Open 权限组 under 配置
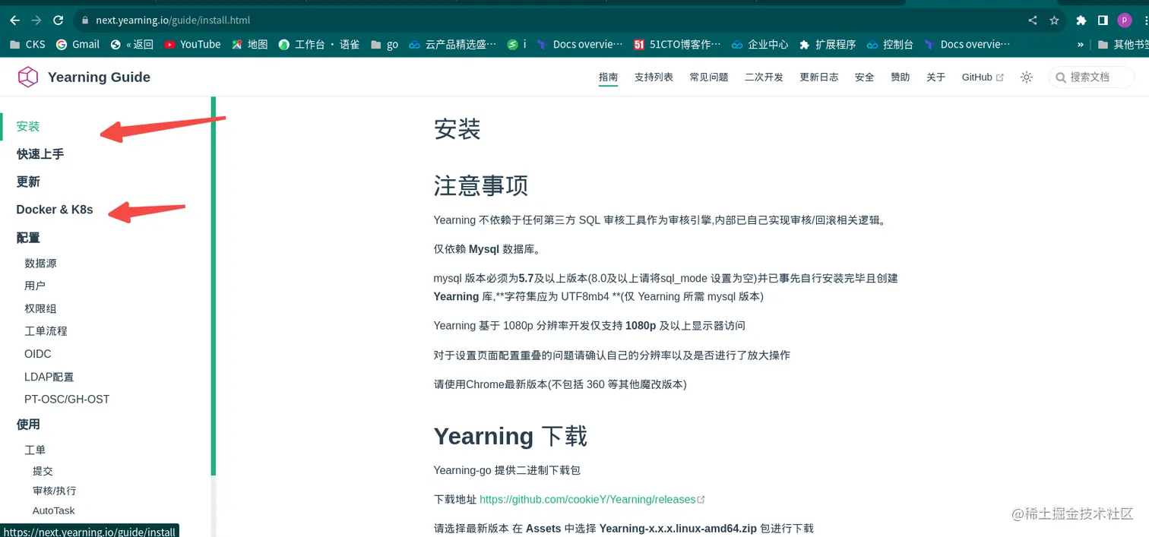The width and height of the screenshot is (1149, 537). [40, 308]
